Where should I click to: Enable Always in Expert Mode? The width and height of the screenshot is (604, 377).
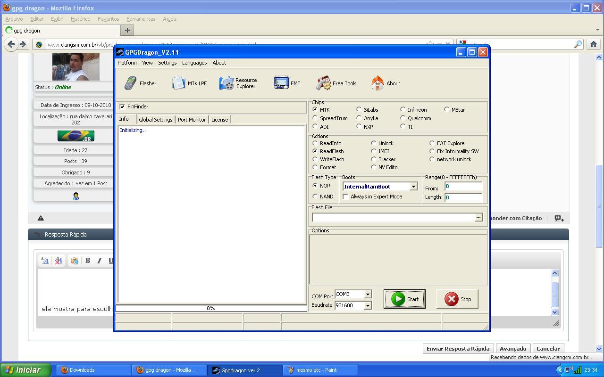pyautogui.click(x=346, y=197)
